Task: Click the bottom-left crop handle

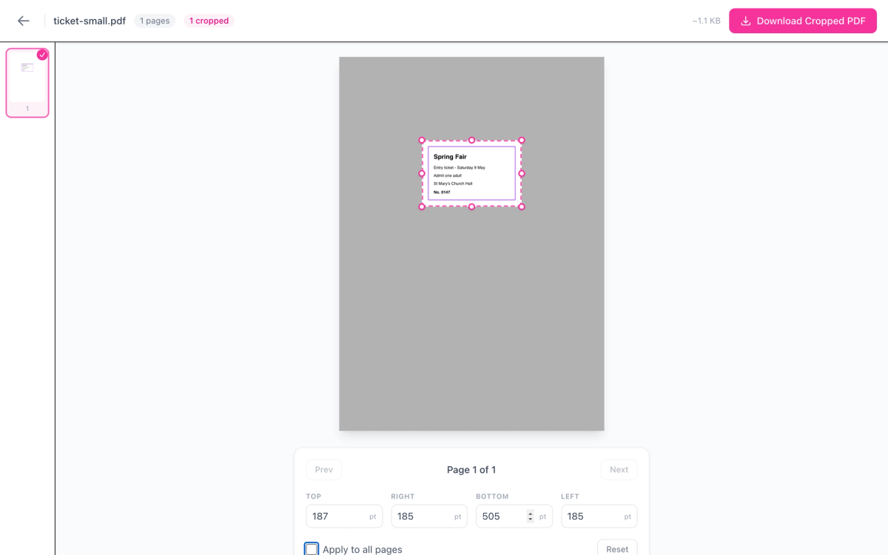Action: coord(422,206)
